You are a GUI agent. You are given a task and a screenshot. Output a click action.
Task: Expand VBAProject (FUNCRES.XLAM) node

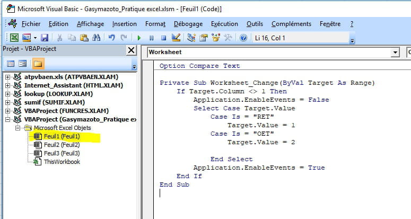pyautogui.click(x=7, y=111)
